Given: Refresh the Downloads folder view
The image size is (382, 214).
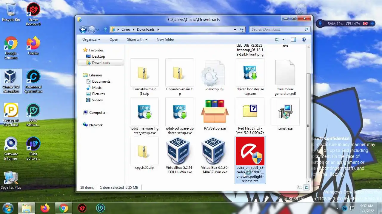Looking at the screenshot, I should click(242, 29).
